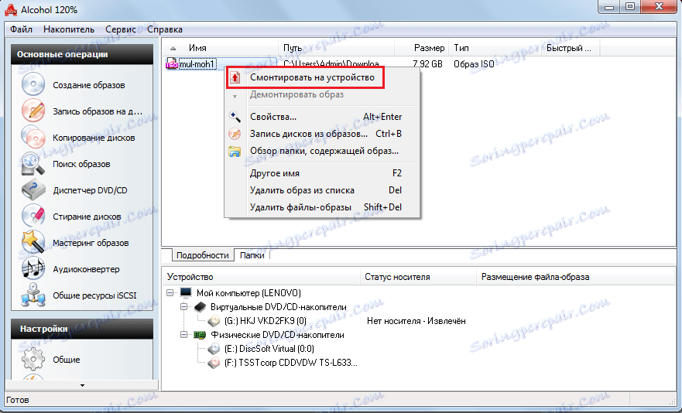Click the burn disc icon in context menu

tap(235, 134)
